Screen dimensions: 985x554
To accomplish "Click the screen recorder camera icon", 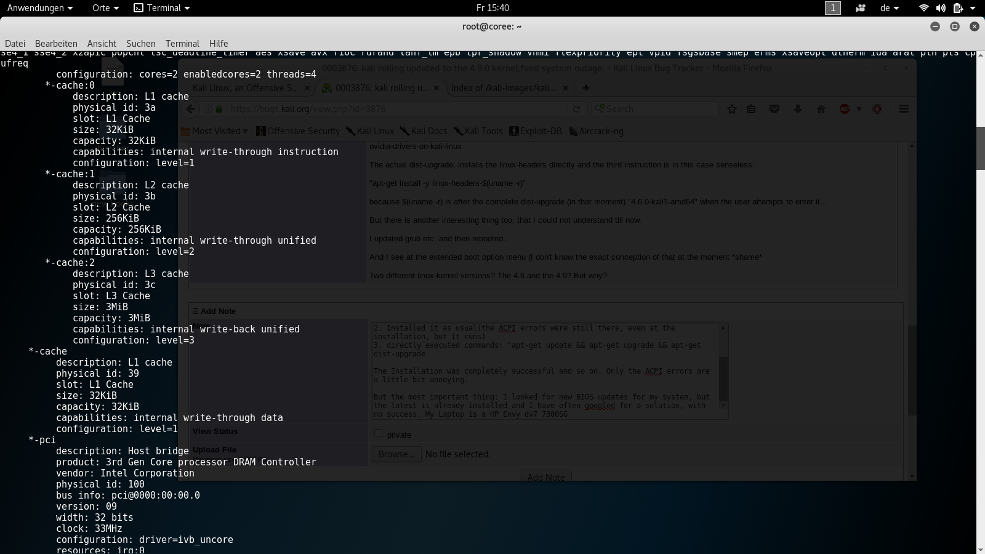I will (861, 8).
